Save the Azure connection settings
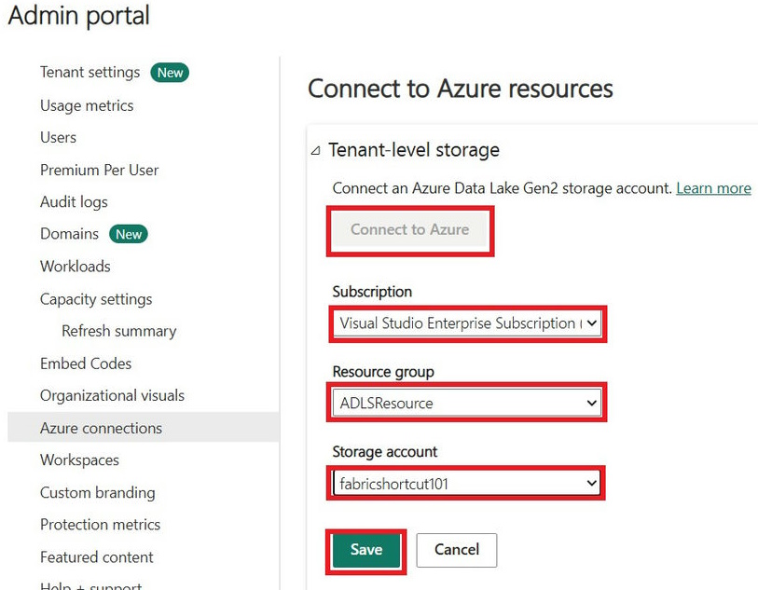This screenshot has height=590, width=758. pyautogui.click(x=365, y=550)
